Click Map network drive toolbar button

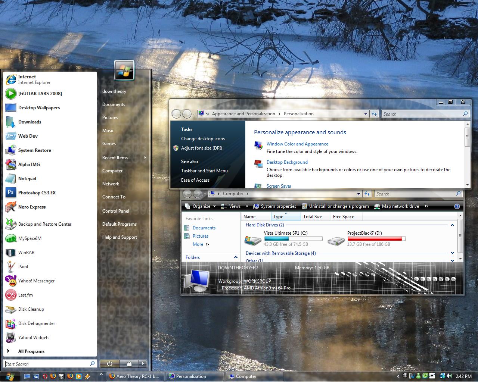(397, 206)
